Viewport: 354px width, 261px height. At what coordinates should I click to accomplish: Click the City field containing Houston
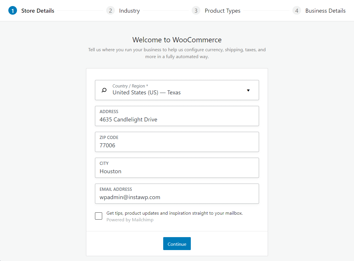(x=177, y=168)
